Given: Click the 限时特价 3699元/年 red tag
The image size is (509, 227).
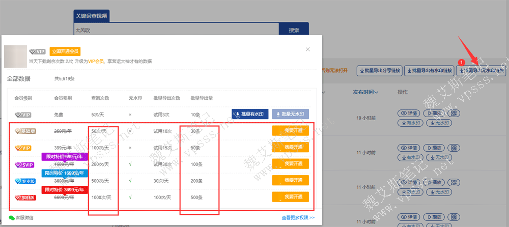Looking at the screenshot, I should (65, 189).
